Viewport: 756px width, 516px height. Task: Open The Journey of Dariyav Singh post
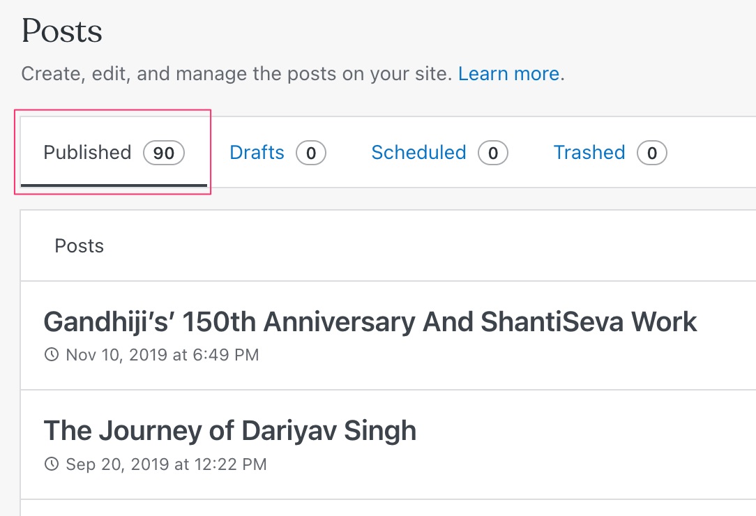click(x=230, y=431)
